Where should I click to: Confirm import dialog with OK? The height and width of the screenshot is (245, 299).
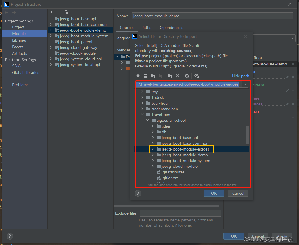tap(214, 193)
